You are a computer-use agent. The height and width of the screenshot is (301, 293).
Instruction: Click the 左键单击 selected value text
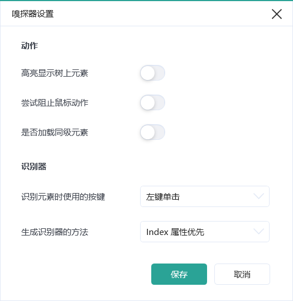click(x=163, y=197)
